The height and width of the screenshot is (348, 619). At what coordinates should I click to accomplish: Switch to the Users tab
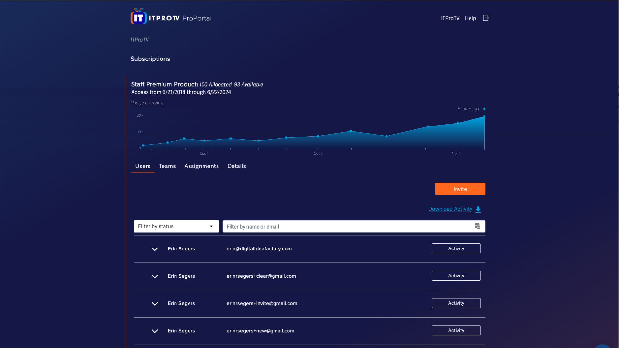143,166
